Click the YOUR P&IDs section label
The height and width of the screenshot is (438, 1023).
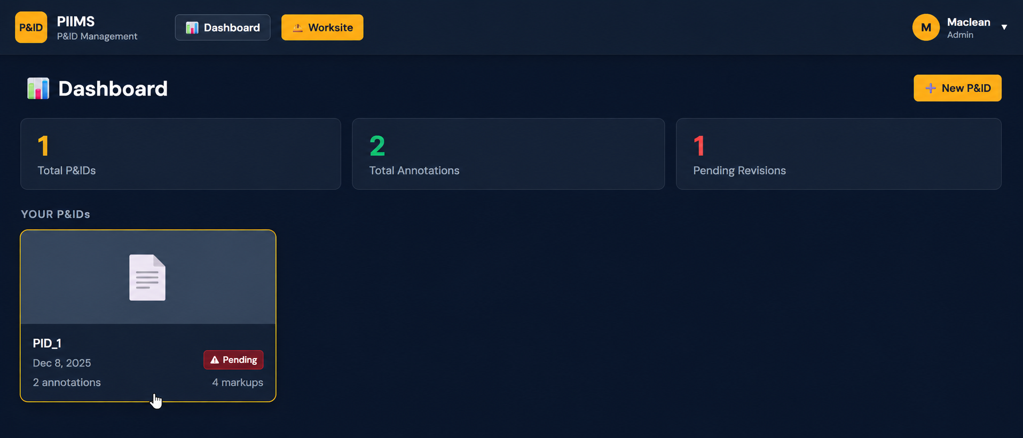pyautogui.click(x=56, y=214)
